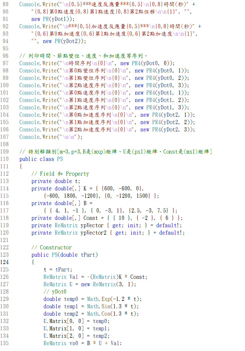This screenshot has height=351, width=245.
Task: Click Console.Write for 第0點速度序列
Action: tap(104, 93)
